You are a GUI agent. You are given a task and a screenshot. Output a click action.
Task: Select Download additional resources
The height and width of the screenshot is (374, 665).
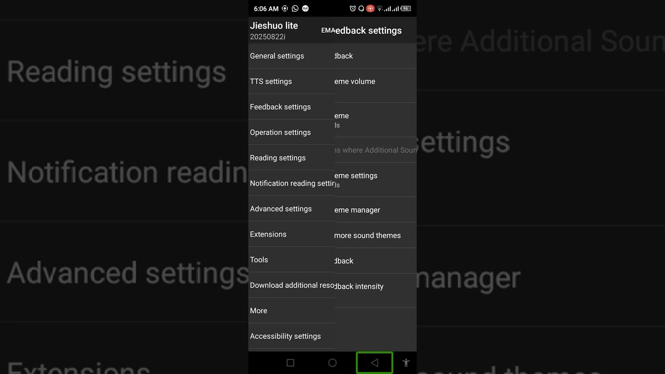tap(291, 285)
